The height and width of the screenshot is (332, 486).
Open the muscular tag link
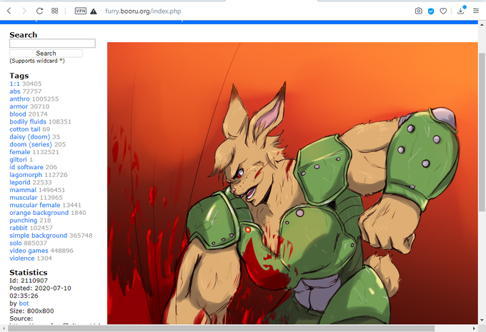(x=24, y=198)
